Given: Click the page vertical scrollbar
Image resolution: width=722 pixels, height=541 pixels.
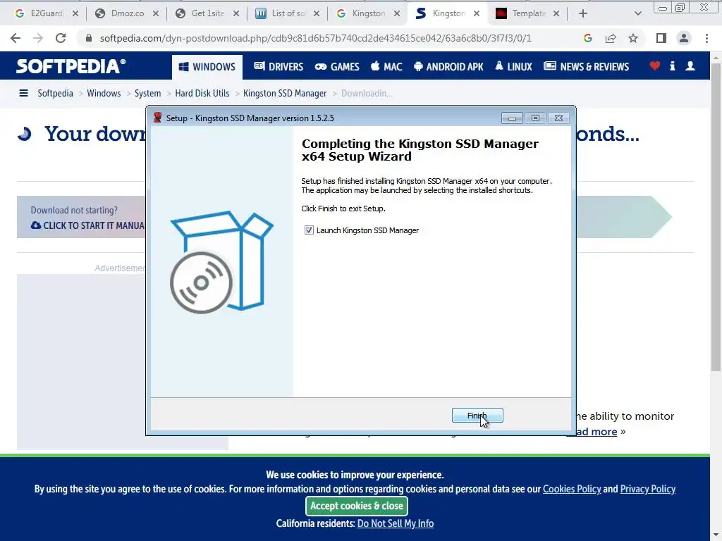Looking at the screenshot, I should pos(716,216).
